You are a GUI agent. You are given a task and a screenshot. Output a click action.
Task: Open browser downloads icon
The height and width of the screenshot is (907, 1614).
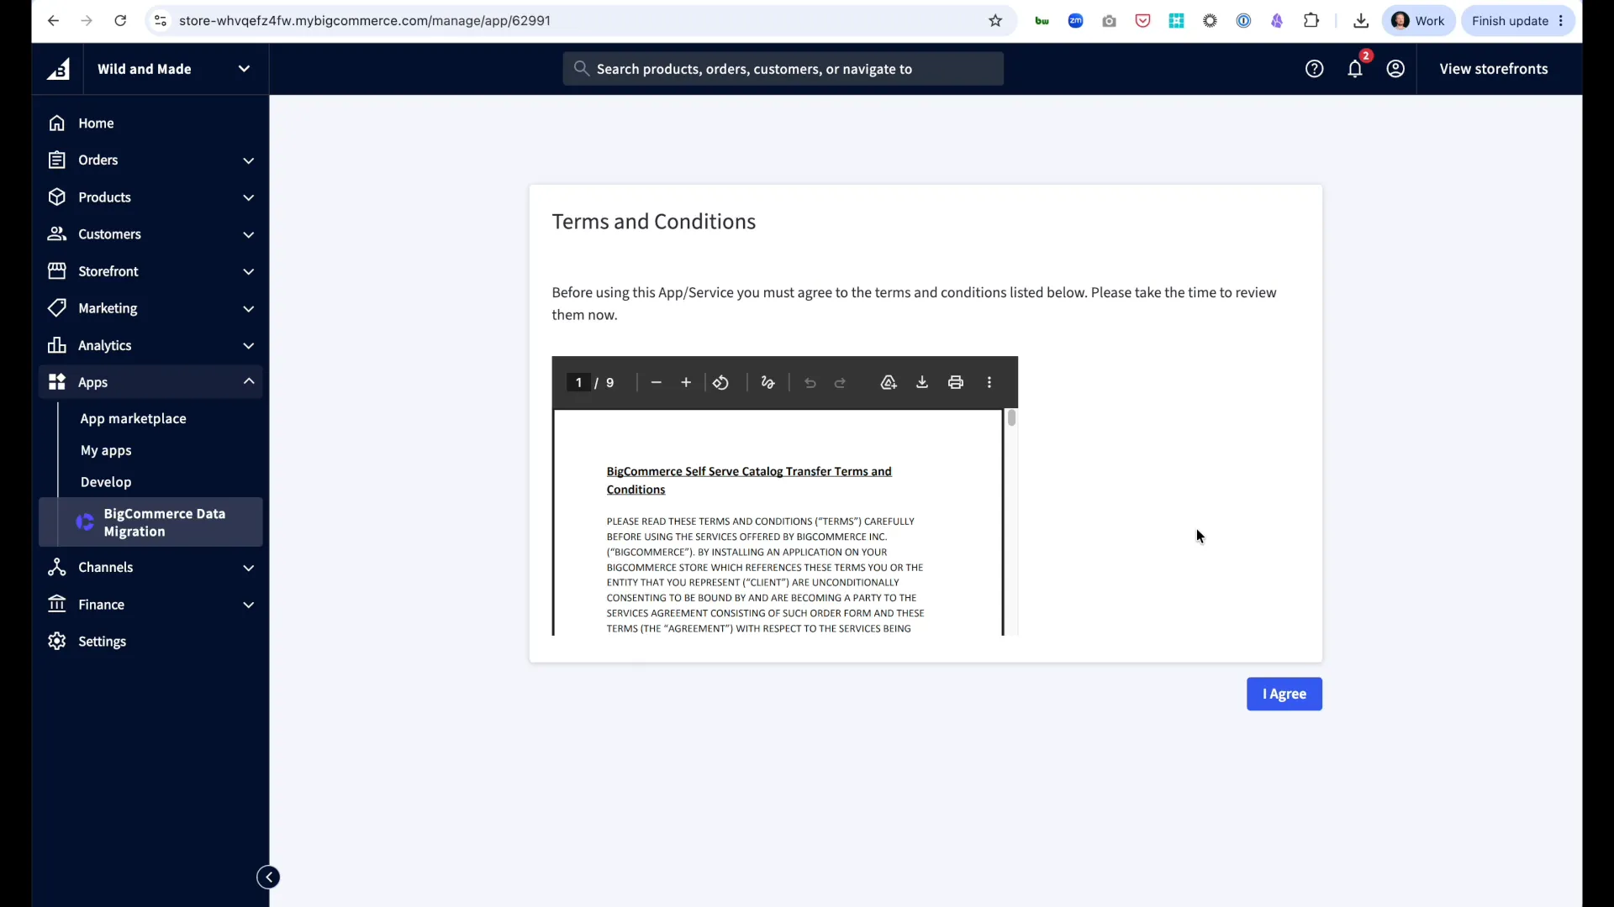point(1361,21)
